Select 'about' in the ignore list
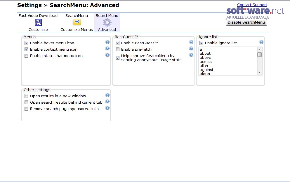 tap(205, 54)
